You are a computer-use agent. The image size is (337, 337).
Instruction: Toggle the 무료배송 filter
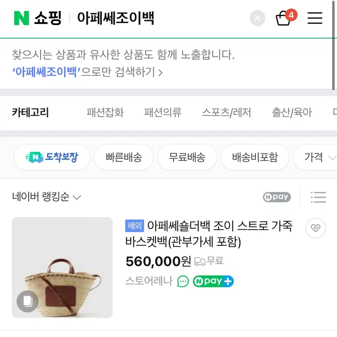pos(187,157)
